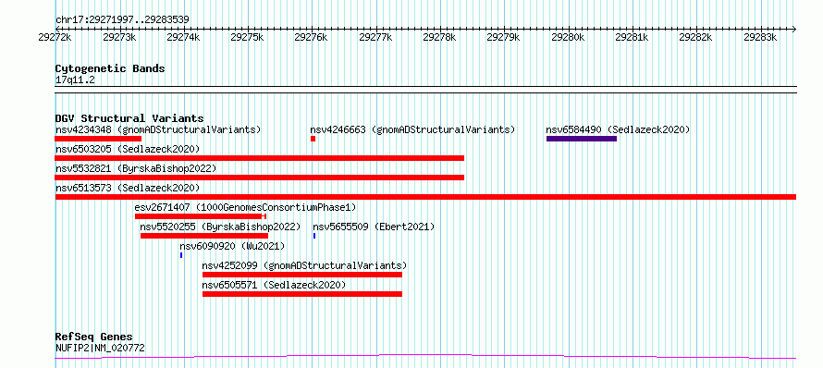Click the red bar under nsv5532821
Image resolution: width=823 pixels, height=368 pixels.
(x=260, y=178)
